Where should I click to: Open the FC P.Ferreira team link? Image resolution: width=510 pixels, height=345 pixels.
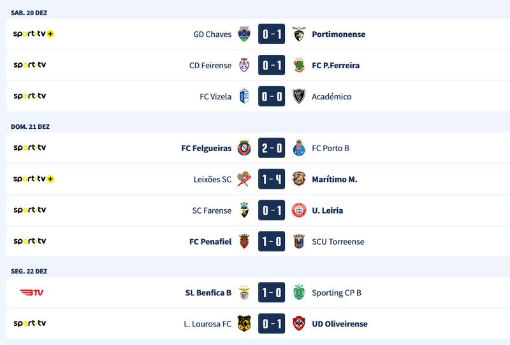pos(336,66)
